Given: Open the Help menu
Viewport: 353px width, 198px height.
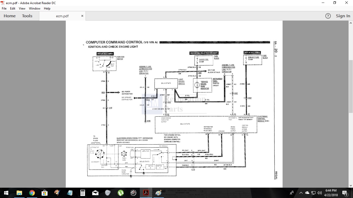Looking at the screenshot, I should 47,9.
